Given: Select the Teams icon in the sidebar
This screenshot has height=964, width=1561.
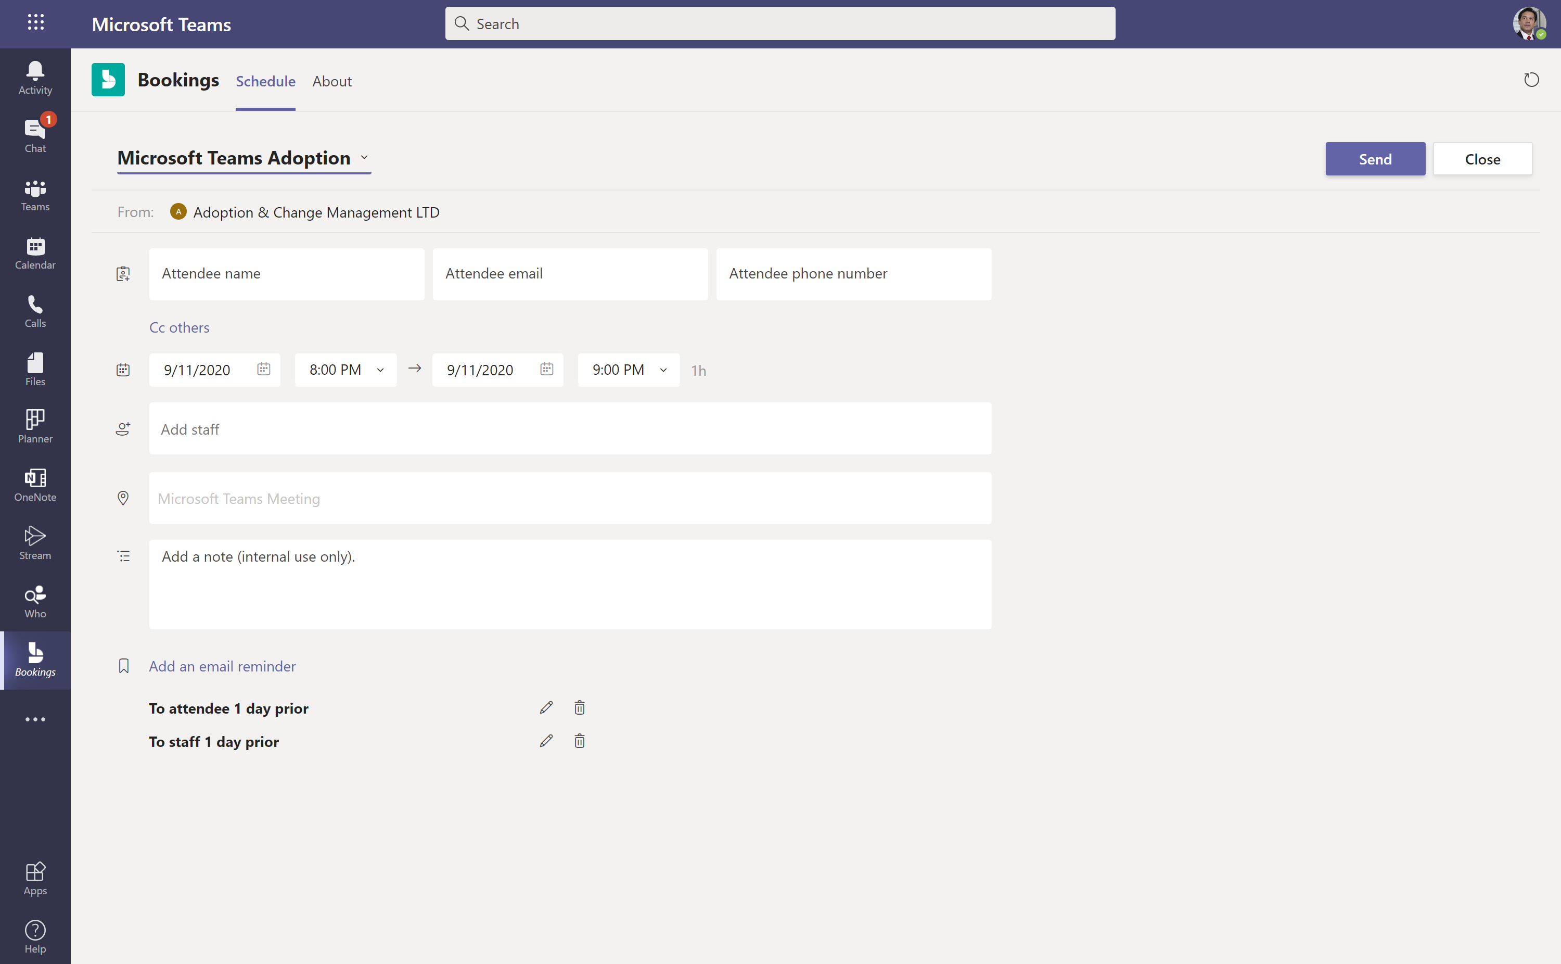Looking at the screenshot, I should [x=34, y=195].
